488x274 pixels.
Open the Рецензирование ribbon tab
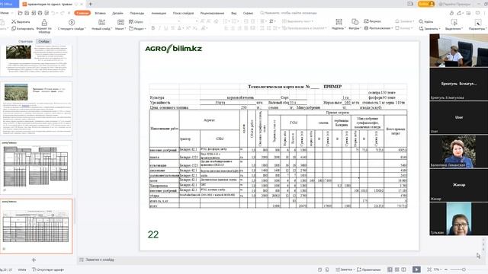pos(212,13)
